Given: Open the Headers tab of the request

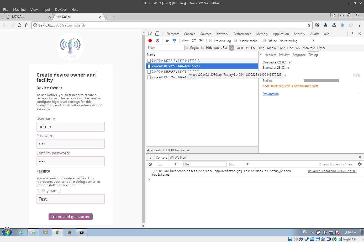Looking at the screenshot, I should click(270, 55).
